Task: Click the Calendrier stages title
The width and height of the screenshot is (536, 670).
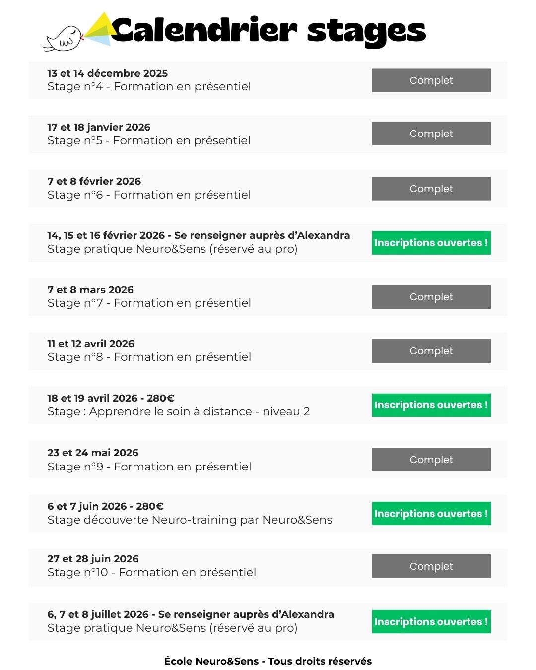Action: 268,30
